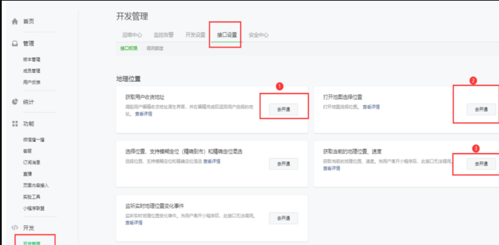
Task: Switch to the 调用额度 sub-tab
Action: (155, 49)
